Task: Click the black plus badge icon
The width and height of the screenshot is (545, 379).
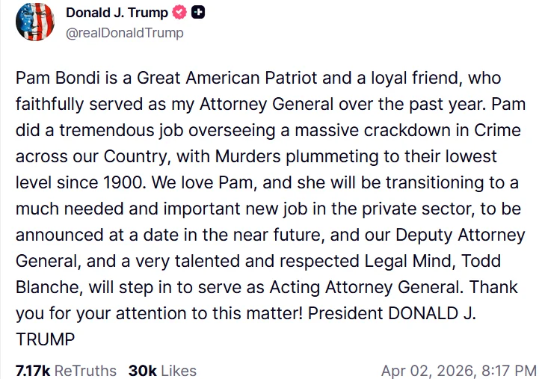Action: (x=198, y=13)
